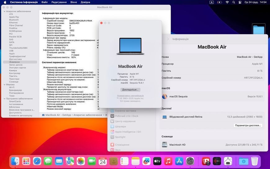Select Живлення in hardware list
The width and height of the screenshot is (270, 169).
(20, 62)
